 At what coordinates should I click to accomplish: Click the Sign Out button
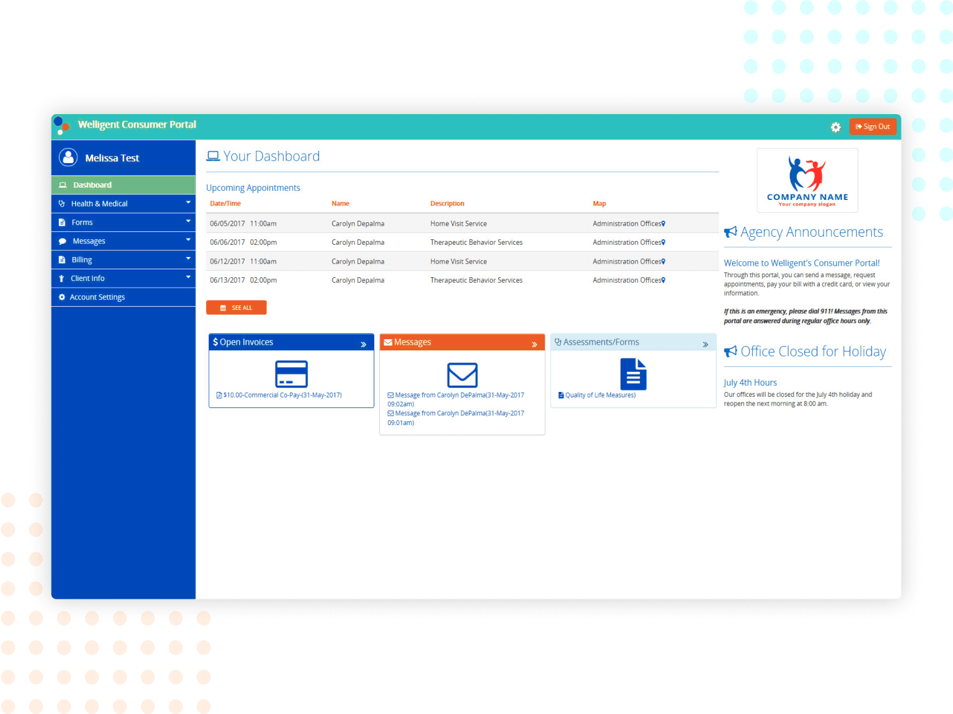point(873,126)
